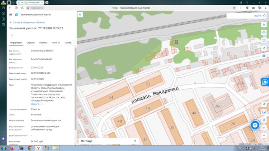This screenshot has width=269, height=151.
Task: Switch to the Информация tab
Action: coord(16,43)
